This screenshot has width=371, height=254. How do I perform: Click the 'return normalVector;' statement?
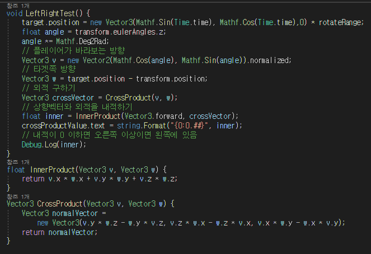59,233
